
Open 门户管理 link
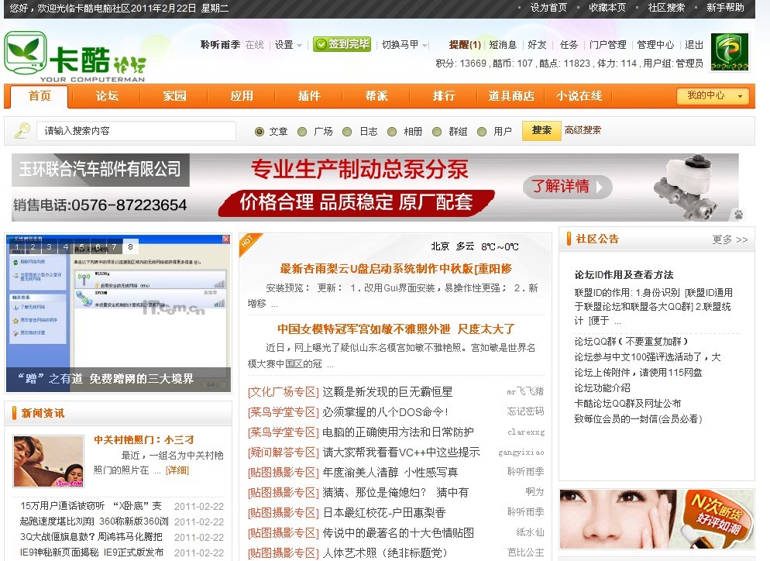tap(607, 45)
